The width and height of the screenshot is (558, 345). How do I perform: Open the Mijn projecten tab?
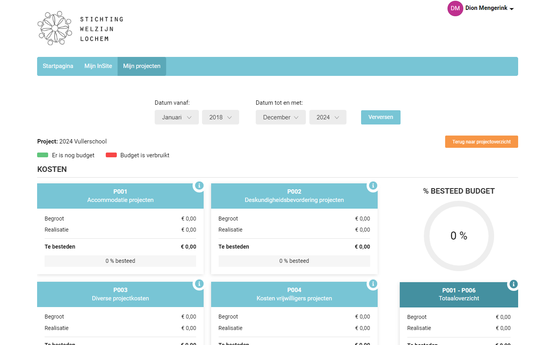coord(142,66)
